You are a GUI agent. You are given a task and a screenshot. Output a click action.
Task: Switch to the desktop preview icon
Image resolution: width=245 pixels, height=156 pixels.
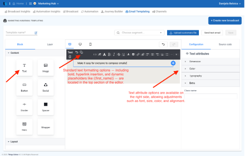[80, 44]
